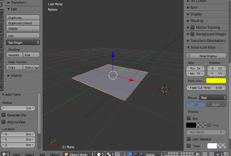Click the OpenGL render icon at far right

227,154
